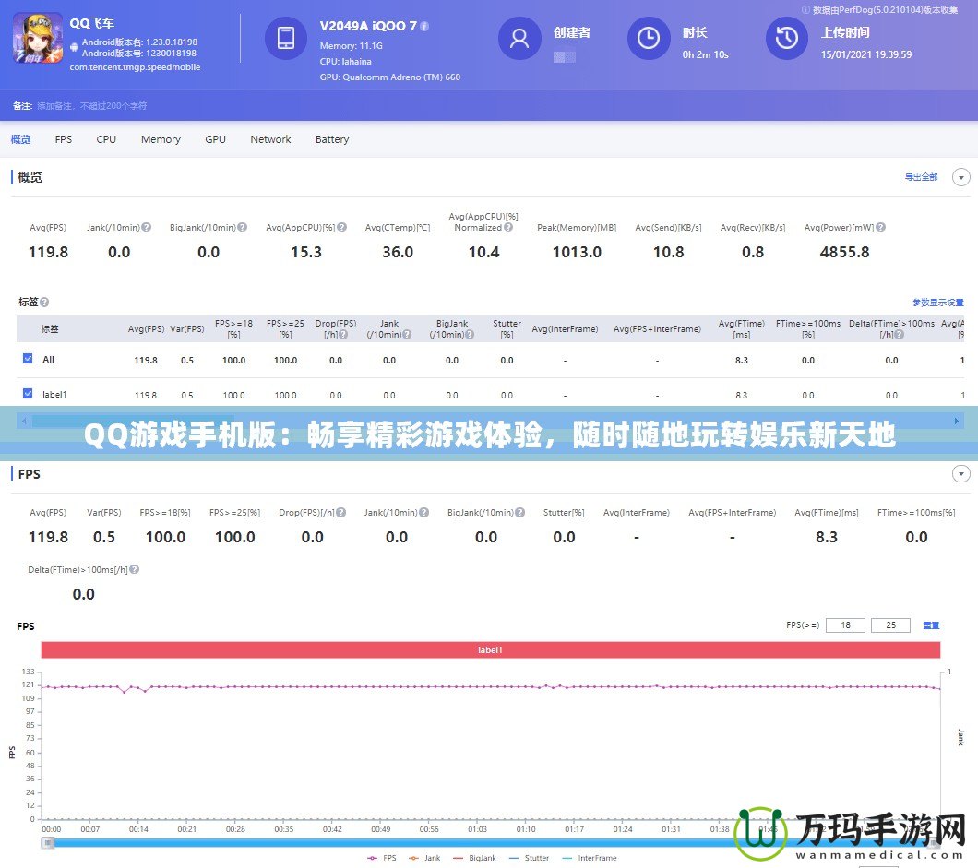Click left handle of chart time range slider
This screenshot has width=978, height=868.
click(48, 843)
